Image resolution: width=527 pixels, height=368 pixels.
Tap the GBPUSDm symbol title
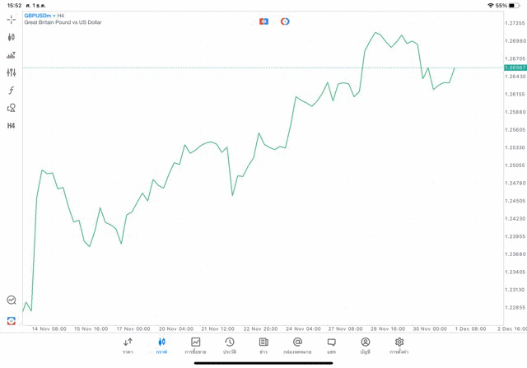(39, 15)
